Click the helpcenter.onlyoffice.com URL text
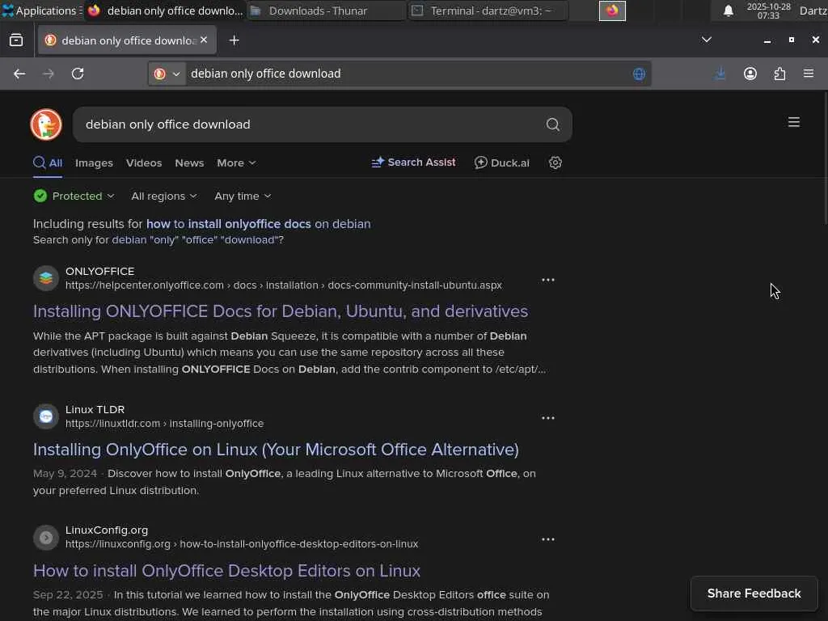828x621 pixels. pyautogui.click(x=284, y=285)
